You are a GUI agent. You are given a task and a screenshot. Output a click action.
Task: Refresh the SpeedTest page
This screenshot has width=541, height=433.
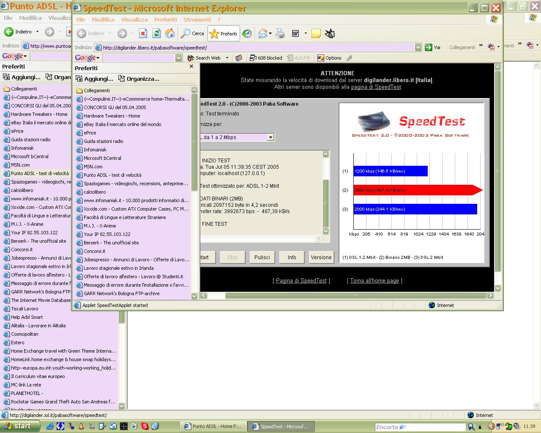pos(157,33)
